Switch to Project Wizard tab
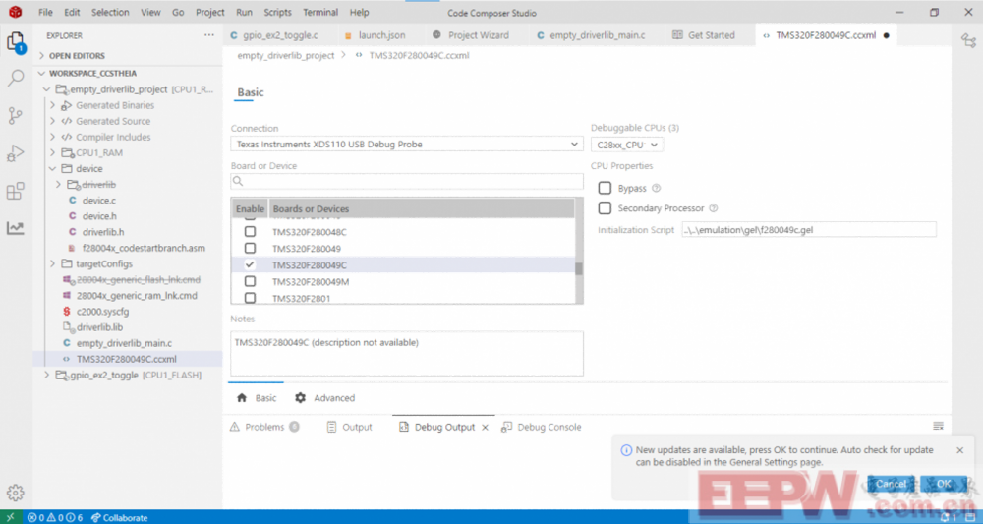983x524 pixels. click(471, 35)
